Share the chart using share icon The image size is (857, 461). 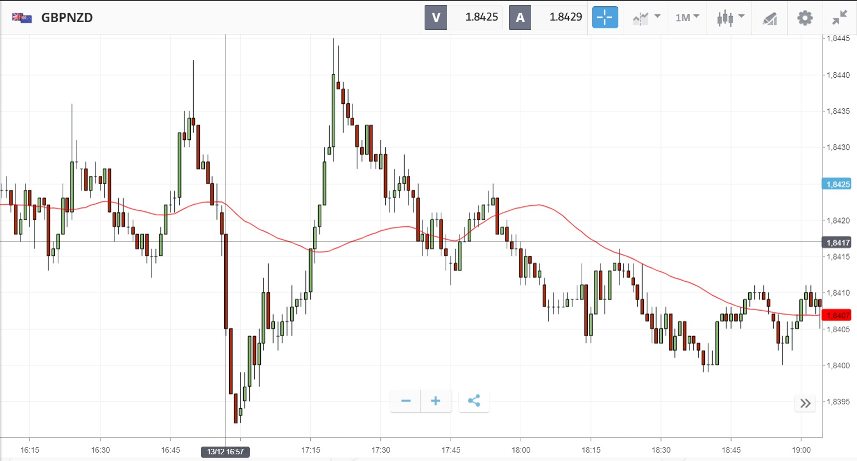[x=474, y=401]
